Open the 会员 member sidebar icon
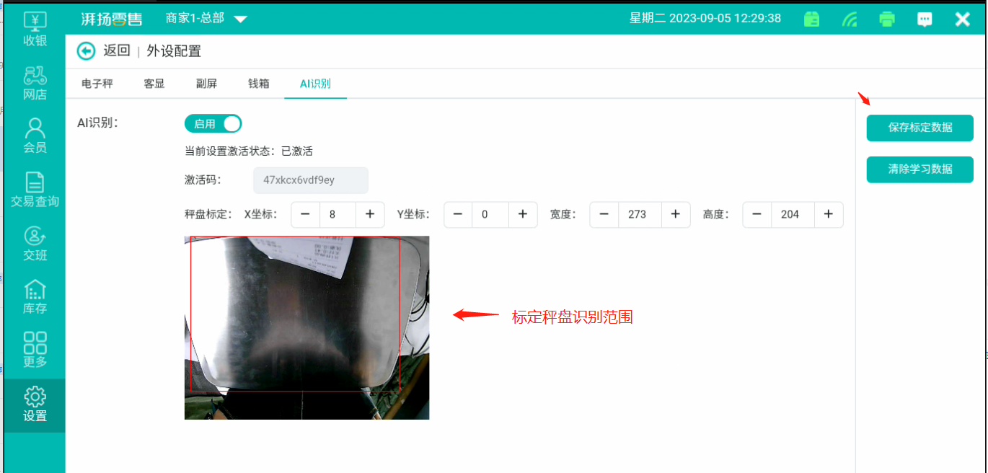The height and width of the screenshot is (473, 988). 35,136
